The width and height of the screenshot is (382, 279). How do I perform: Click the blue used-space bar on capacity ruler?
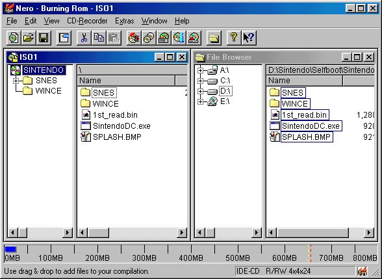(x=10, y=249)
